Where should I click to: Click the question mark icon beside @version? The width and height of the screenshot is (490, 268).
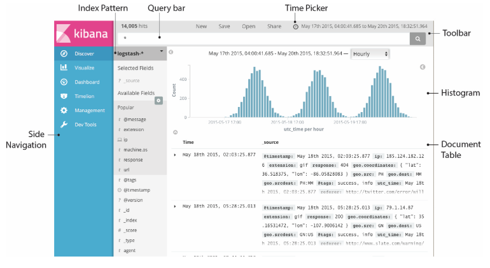(x=120, y=200)
